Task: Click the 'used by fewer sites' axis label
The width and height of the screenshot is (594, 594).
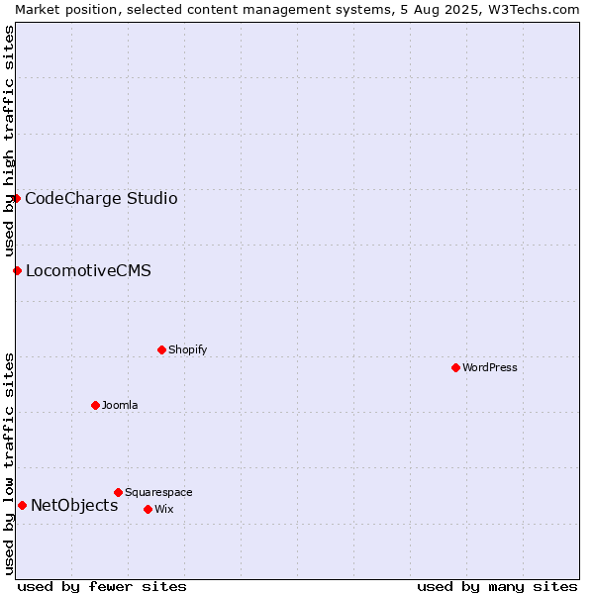Action: pos(102,587)
